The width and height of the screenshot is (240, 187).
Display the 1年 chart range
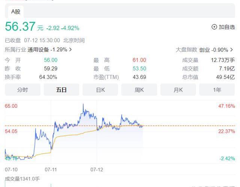pyautogui.click(x=217, y=90)
